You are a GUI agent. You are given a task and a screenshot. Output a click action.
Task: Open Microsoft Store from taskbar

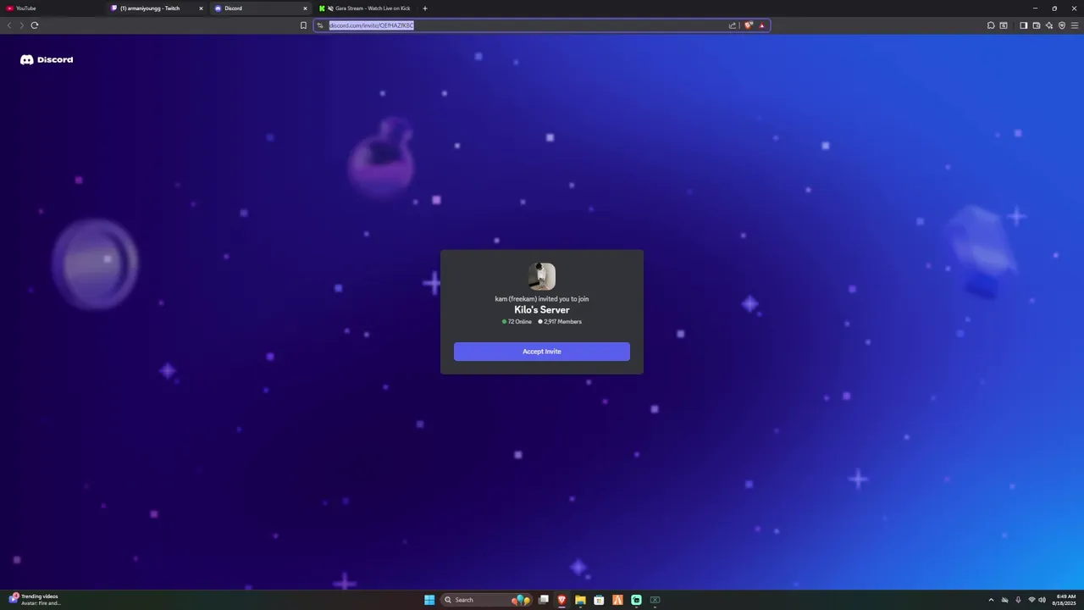coord(599,600)
